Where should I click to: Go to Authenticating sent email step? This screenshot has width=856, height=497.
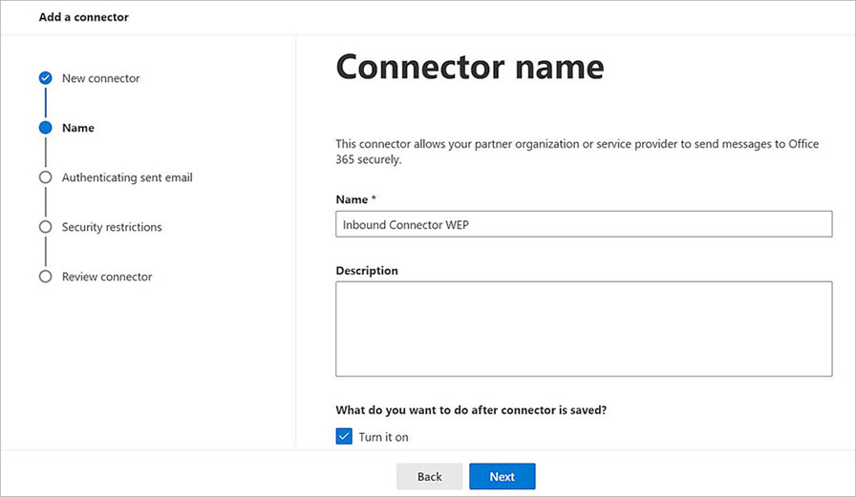127,177
